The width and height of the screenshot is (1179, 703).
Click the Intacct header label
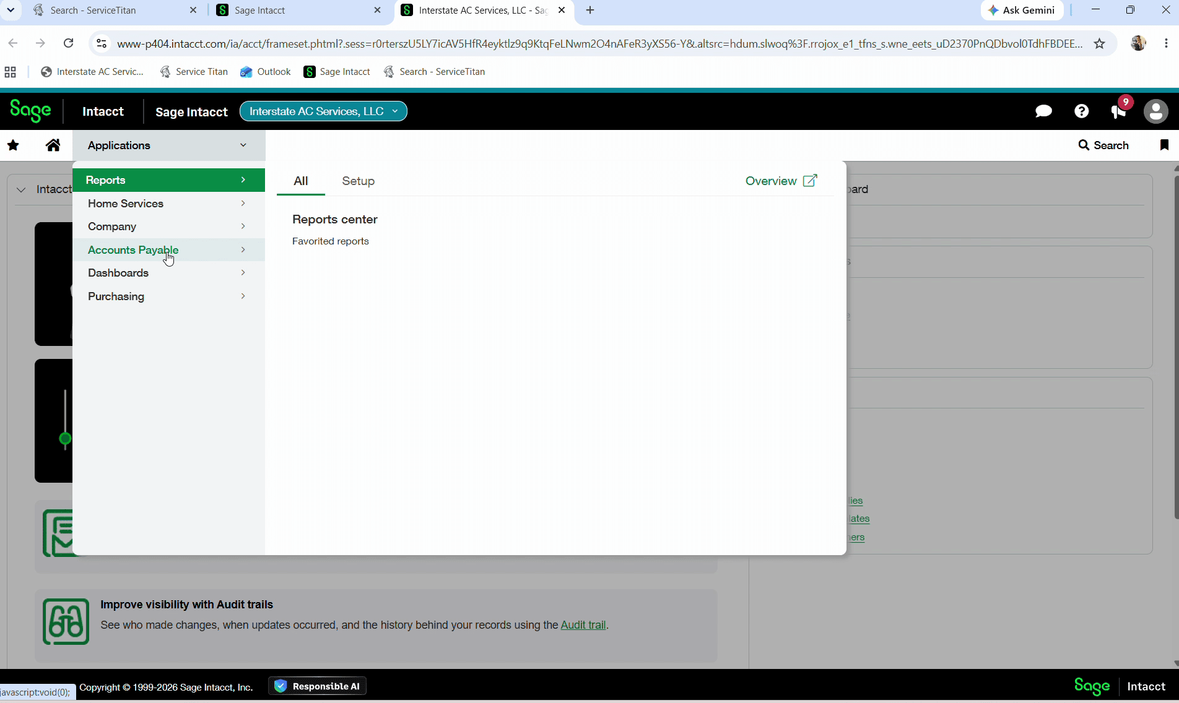tap(103, 111)
